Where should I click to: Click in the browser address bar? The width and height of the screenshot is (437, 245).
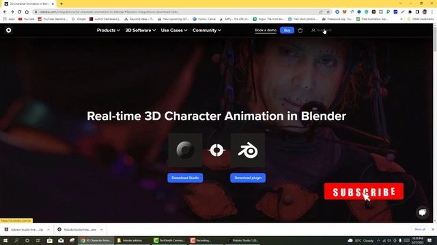coord(178,12)
